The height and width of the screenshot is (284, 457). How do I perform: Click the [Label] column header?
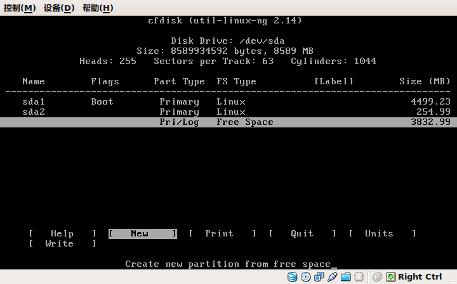[x=334, y=81]
